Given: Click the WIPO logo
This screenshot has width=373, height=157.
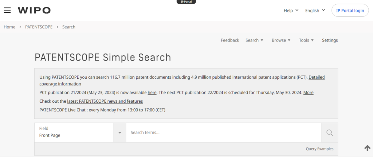Looking at the screenshot, I should [34, 11].
